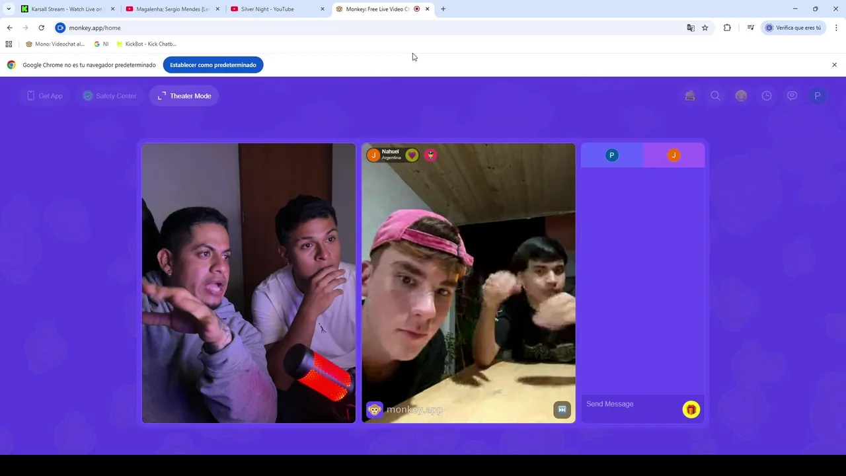
Task: Click the heart like button beside Nahuel
Action: point(412,155)
